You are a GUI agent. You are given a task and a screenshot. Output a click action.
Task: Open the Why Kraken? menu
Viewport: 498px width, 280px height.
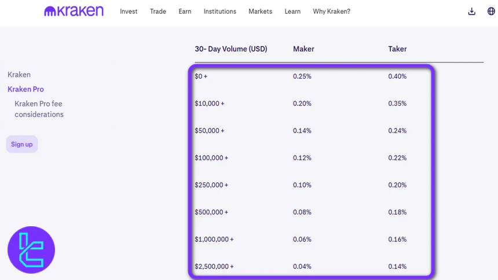(332, 12)
